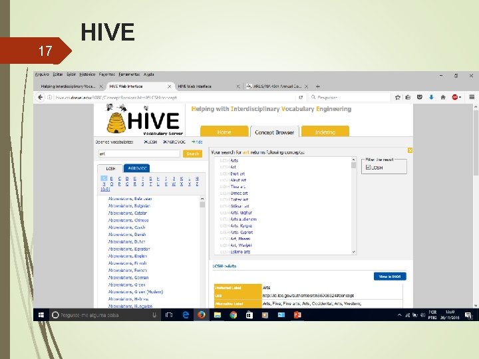Click the LCSH->Arts breadcrumb link
The height and width of the screenshot is (359, 479).
click(224, 266)
